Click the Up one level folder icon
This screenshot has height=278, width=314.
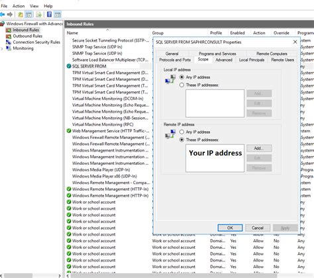point(21,15)
